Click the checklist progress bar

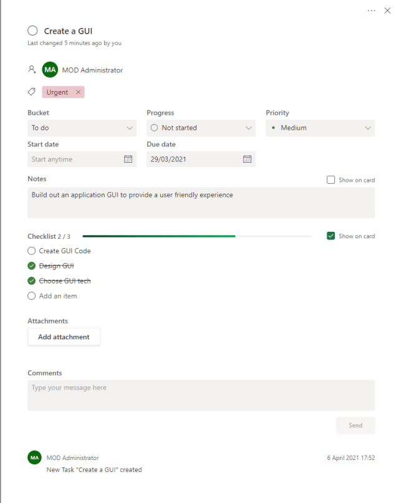[198, 236]
